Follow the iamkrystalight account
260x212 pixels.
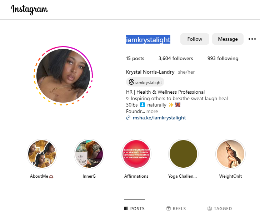[x=195, y=39]
